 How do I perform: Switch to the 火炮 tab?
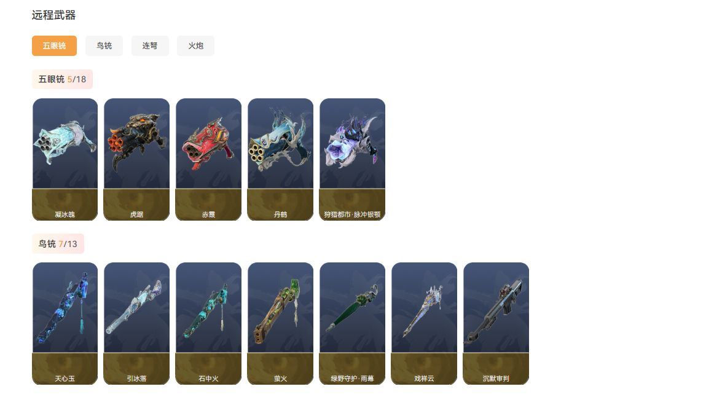196,46
